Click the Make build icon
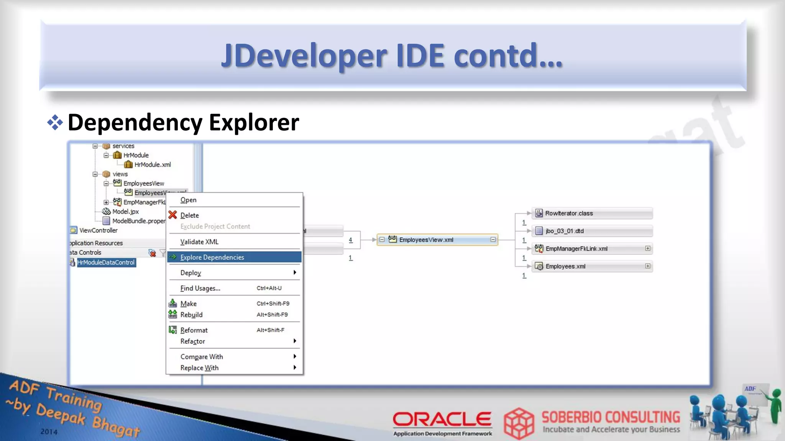 (x=172, y=304)
